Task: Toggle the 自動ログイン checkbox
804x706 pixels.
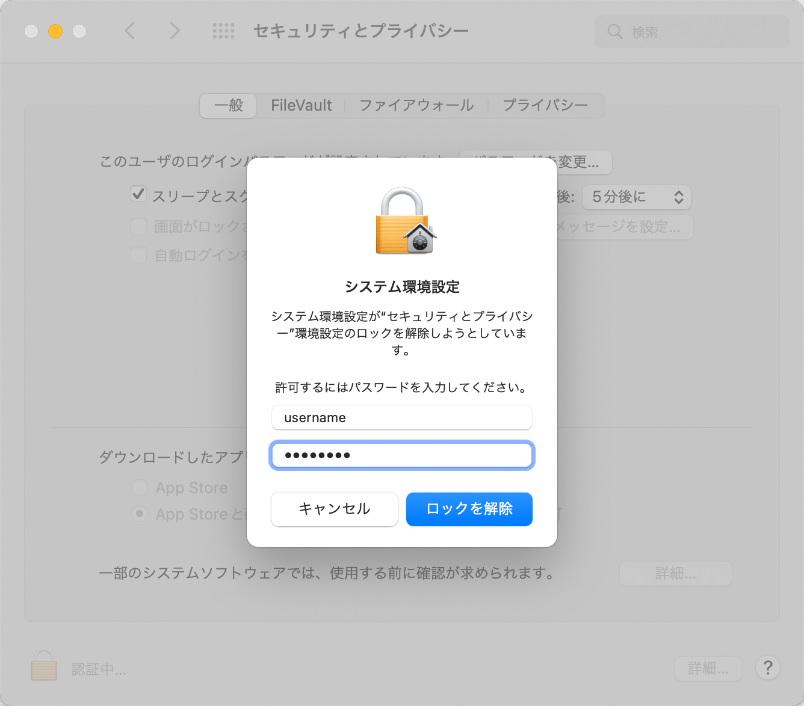Action: 138,254
